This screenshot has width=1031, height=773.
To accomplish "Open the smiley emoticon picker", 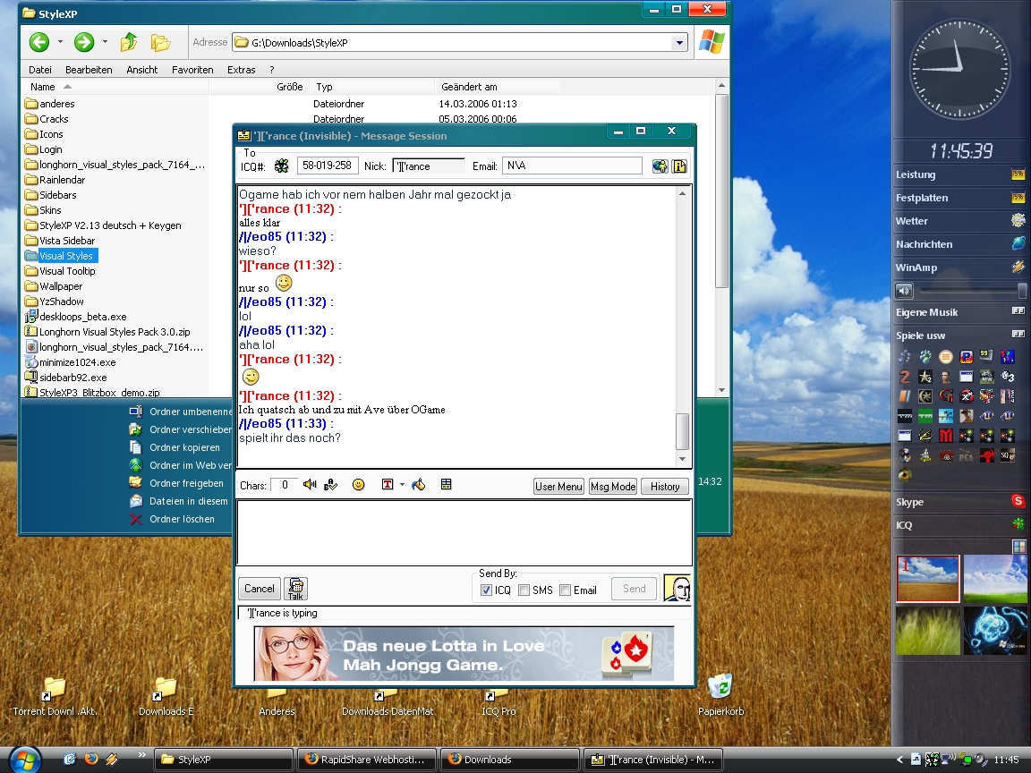I will pos(358,485).
